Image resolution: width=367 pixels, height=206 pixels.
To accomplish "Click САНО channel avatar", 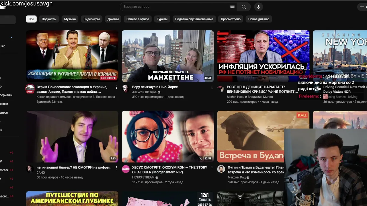I will coord(30,169).
